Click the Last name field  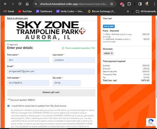pos(74,60)
